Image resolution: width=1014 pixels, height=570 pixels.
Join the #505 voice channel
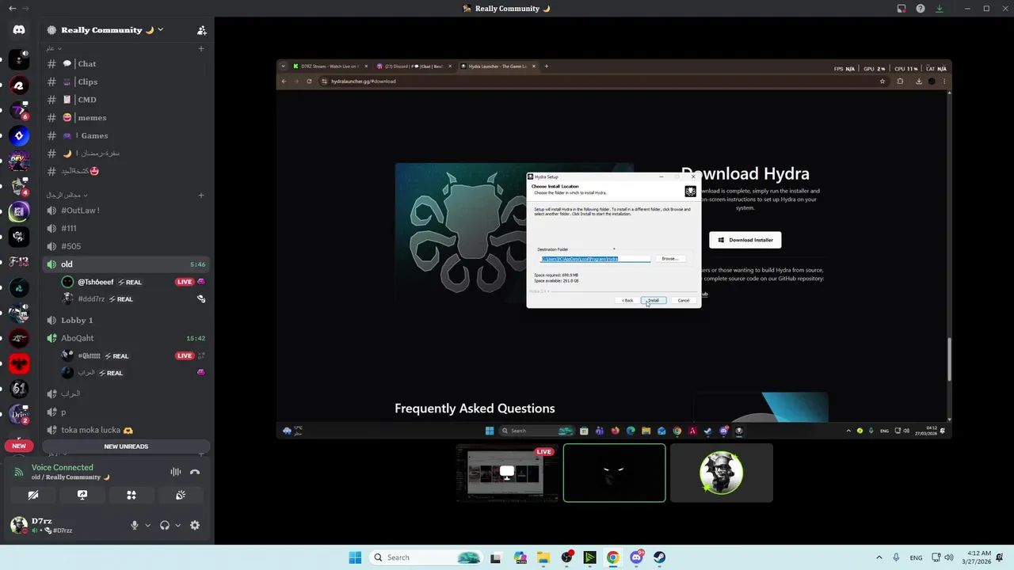pyautogui.click(x=127, y=246)
